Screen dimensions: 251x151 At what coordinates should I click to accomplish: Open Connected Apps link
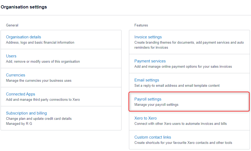point(20,94)
